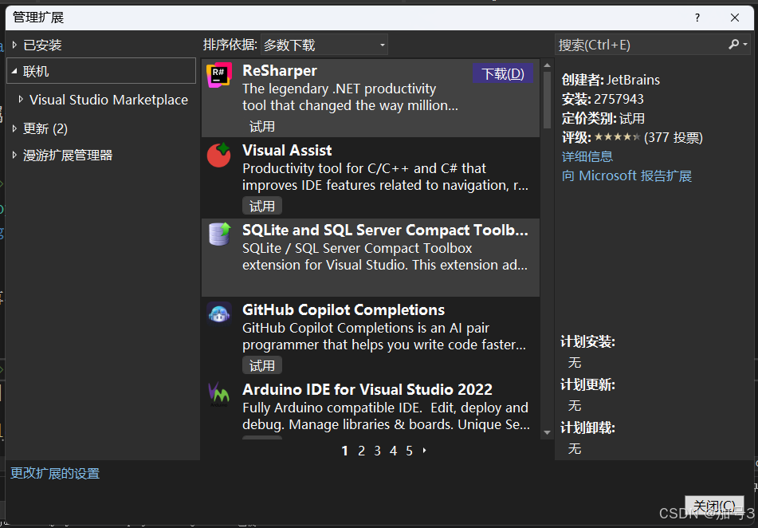Image resolution: width=758 pixels, height=528 pixels.
Task: Open the search options dropdown arrow
Action: coord(745,45)
